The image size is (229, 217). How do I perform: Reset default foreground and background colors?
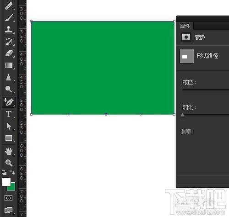(4, 173)
